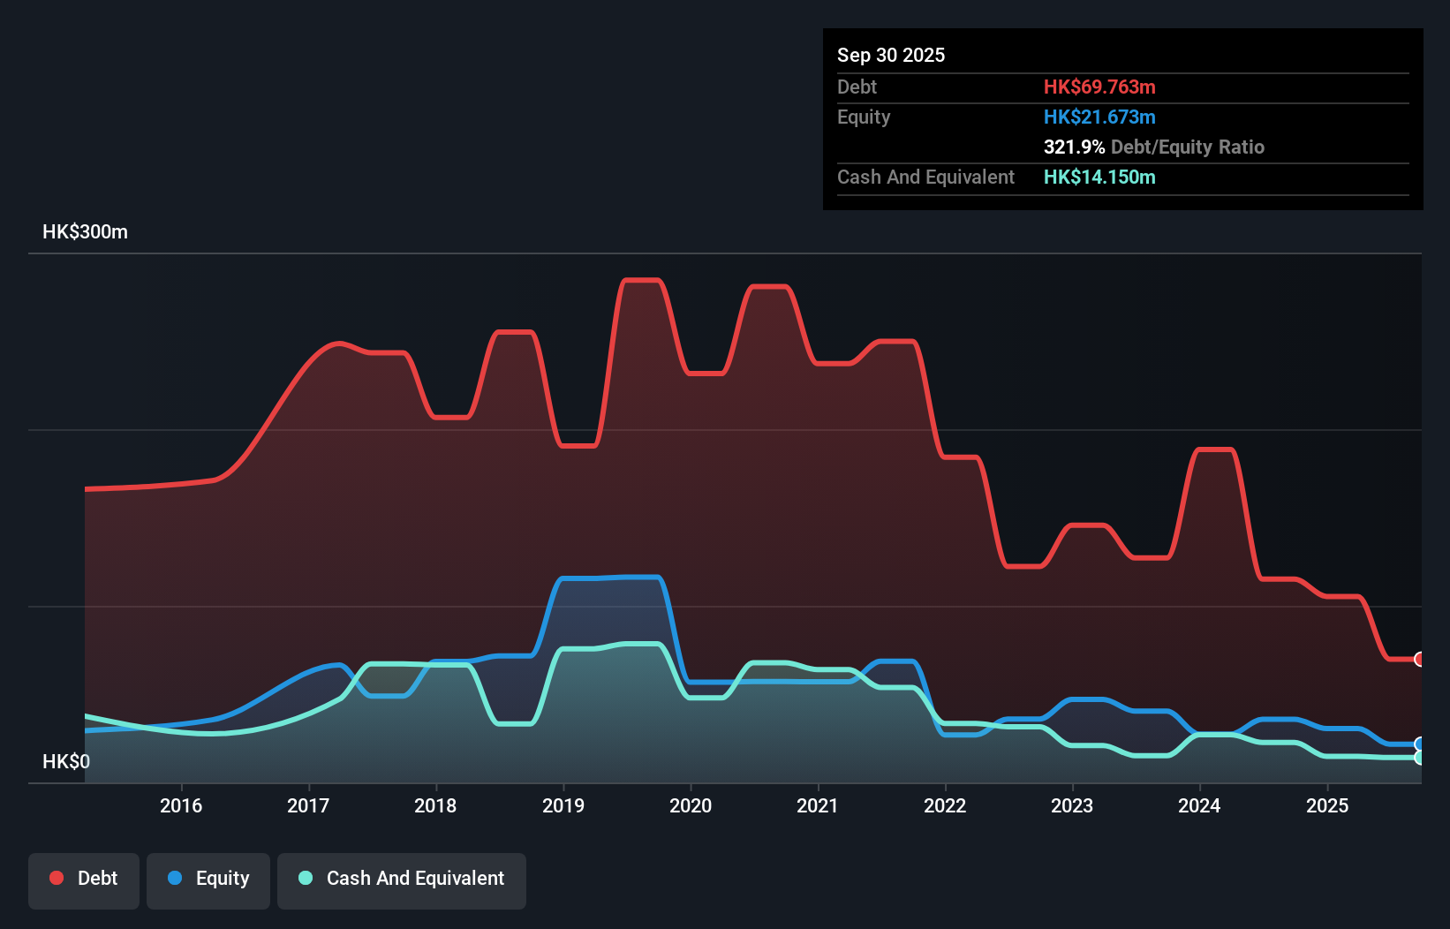
Task: Click the teal Cash And Equivalent legend dot
Action: (x=304, y=878)
